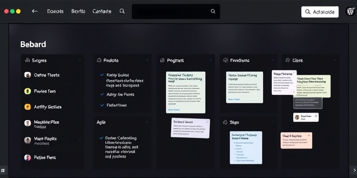Open the Aplt section dropdown chevron
Viewport: 357px width, 178px height.
pyautogui.click(x=147, y=121)
